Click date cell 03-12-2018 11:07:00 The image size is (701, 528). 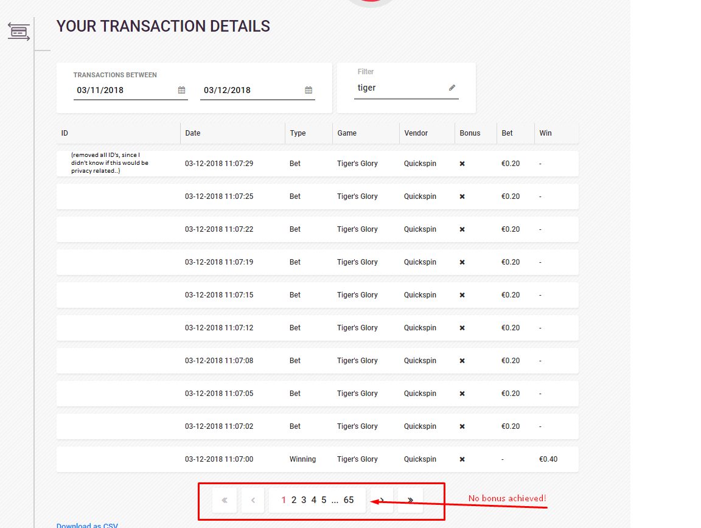coord(219,459)
